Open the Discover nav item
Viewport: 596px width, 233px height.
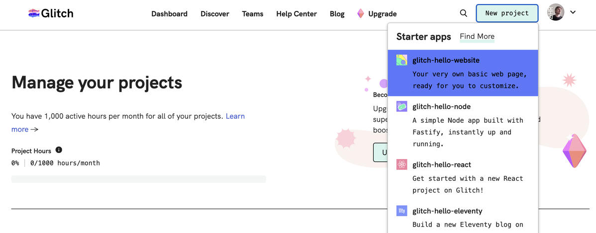tap(215, 14)
